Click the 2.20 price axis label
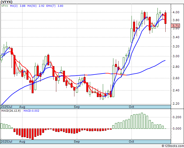The width and height of the screenshot is (184, 148). [x=176, y=104]
